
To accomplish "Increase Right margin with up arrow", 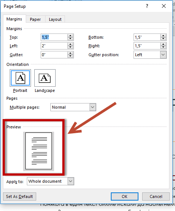I will pyautogui.click(x=163, y=44).
